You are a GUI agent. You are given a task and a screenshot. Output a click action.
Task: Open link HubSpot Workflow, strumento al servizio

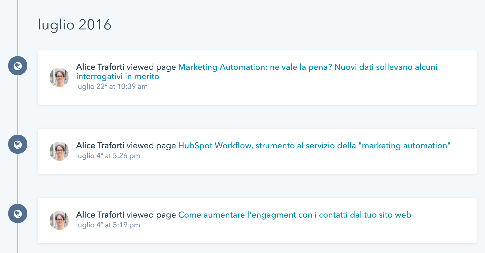(314, 146)
